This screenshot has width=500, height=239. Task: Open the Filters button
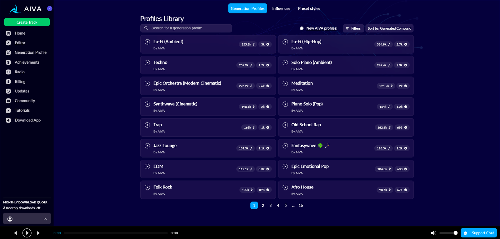click(353, 28)
